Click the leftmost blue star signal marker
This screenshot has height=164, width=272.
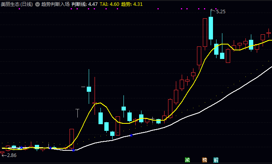[x=21, y=148]
